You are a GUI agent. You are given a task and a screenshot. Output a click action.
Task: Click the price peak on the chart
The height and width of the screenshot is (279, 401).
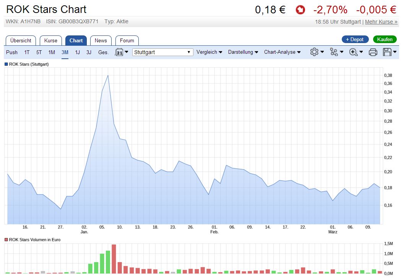click(x=108, y=75)
